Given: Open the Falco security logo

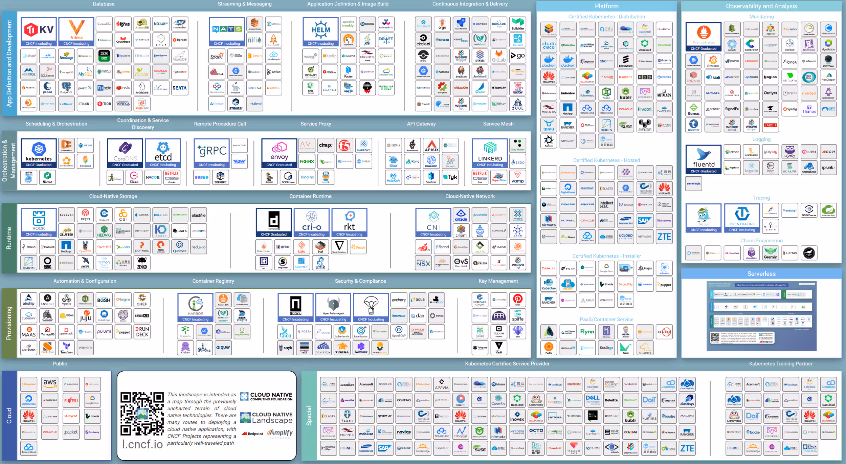Looking at the screenshot, I should tap(285, 332).
